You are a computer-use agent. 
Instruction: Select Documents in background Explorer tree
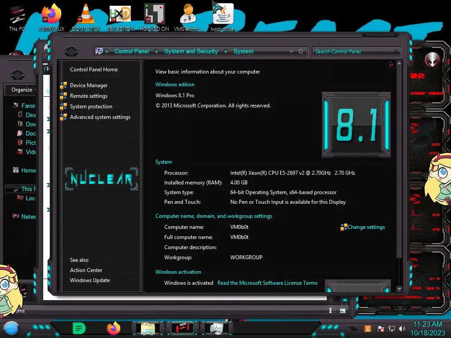click(30, 133)
